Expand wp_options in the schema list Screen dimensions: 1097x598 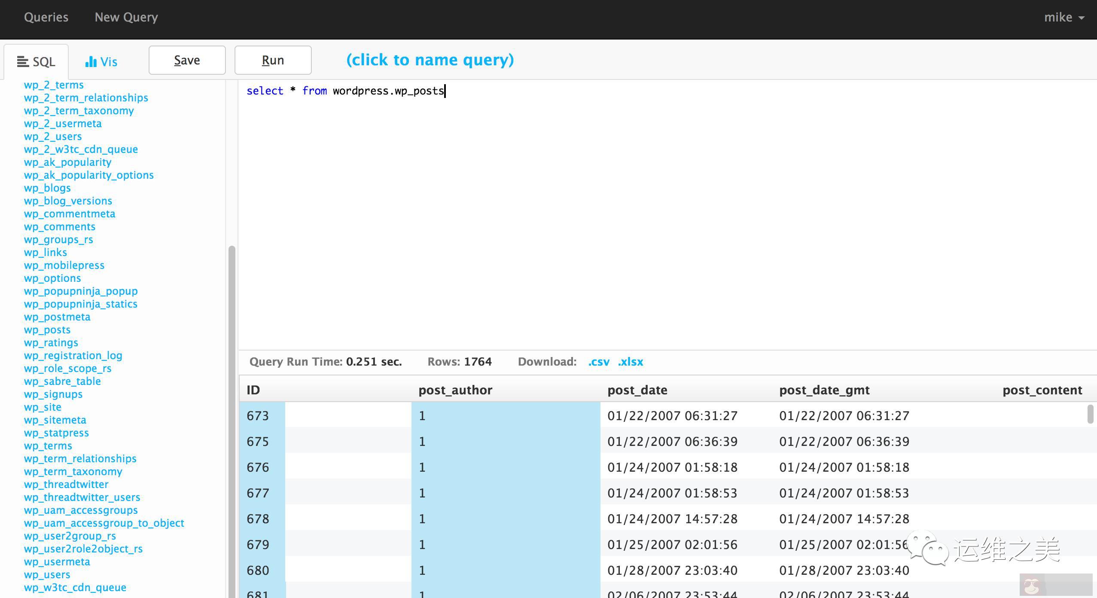[52, 278]
